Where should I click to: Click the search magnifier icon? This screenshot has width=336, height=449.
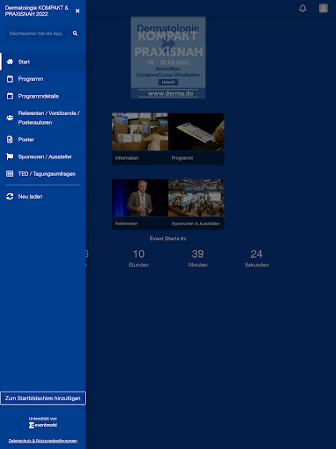75,33
